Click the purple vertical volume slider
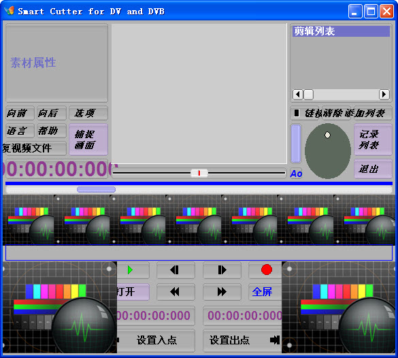The image size is (398, 358). tap(296, 144)
